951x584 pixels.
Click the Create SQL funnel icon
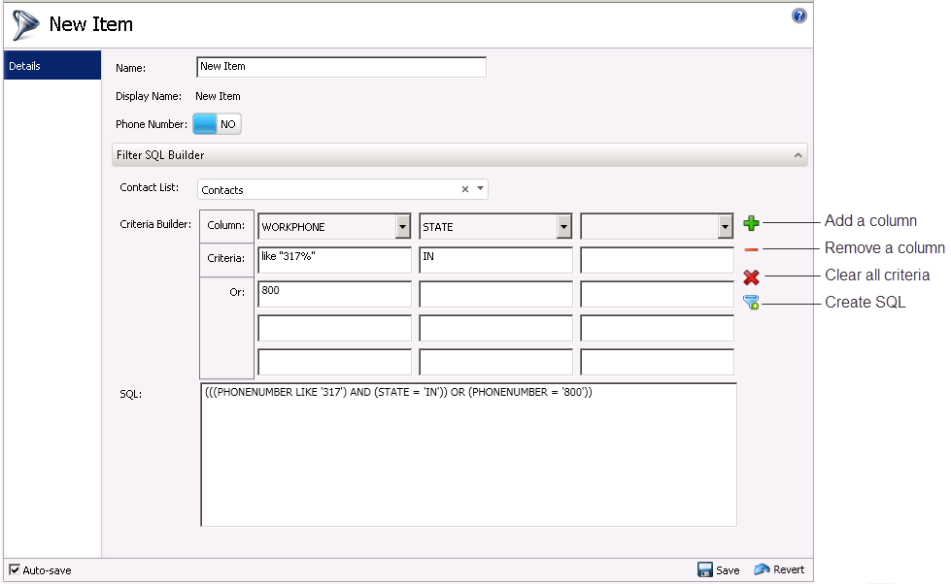[751, 303]
